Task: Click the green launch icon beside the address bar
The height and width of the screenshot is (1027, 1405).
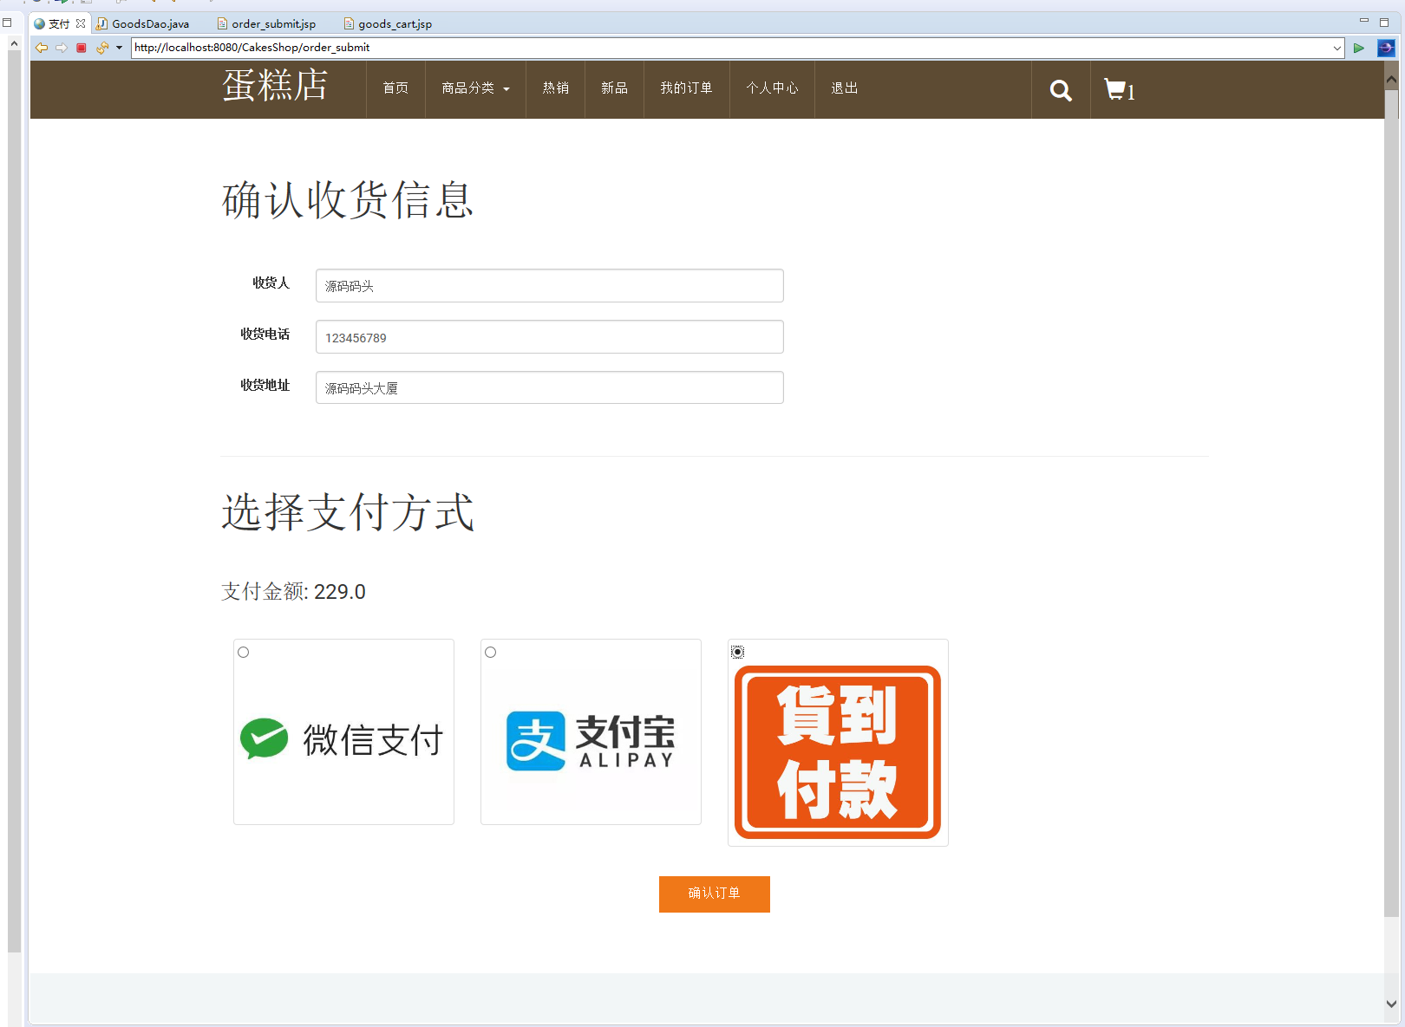Action: (1359, 48)
